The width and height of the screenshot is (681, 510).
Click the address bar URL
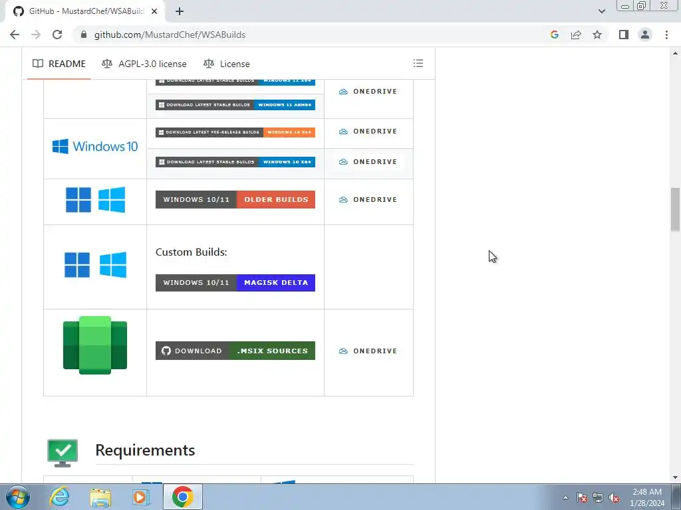(170, 35)
